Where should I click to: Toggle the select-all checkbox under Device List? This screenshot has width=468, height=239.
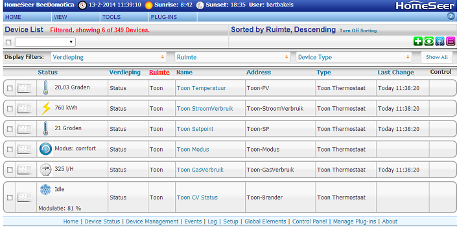point(8,42)
